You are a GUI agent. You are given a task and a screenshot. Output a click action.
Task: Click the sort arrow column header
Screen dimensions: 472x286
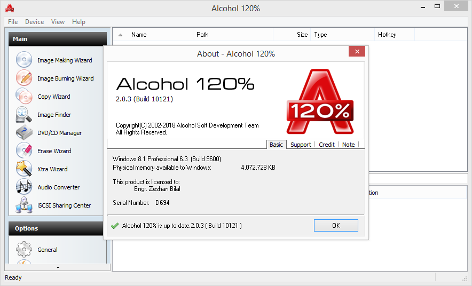(121, 35)
